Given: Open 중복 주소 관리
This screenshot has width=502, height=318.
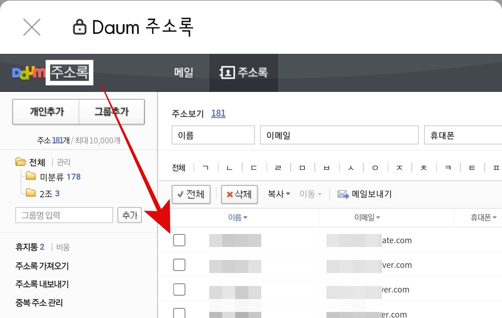Looking at the screenshot, I should [39, 303].
